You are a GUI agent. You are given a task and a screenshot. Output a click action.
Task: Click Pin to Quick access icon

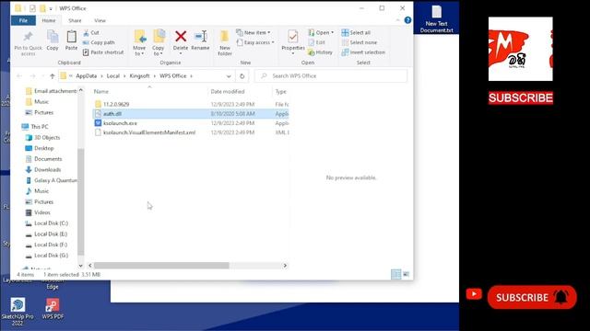click(28, 37)
